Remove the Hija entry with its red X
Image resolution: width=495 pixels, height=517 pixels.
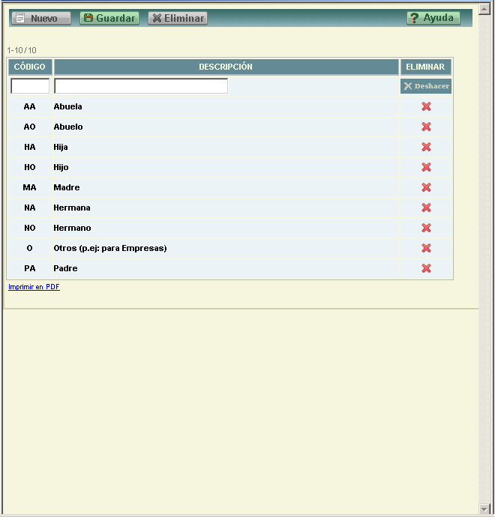(x=426, y=147)
